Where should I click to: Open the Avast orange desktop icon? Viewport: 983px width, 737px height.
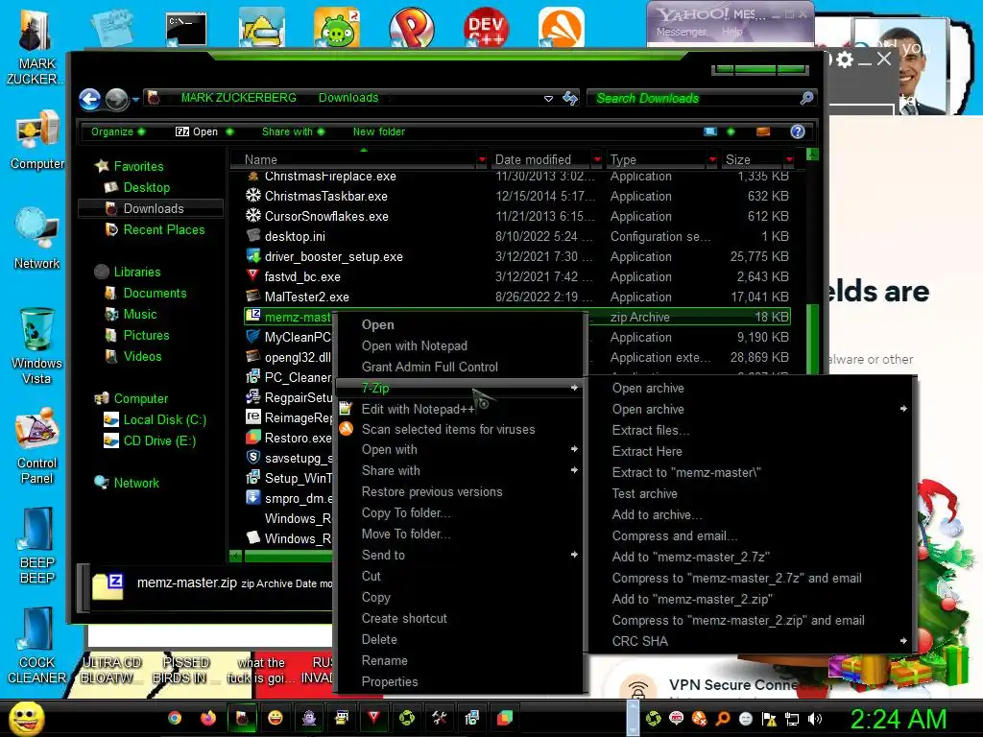point(561,27)
